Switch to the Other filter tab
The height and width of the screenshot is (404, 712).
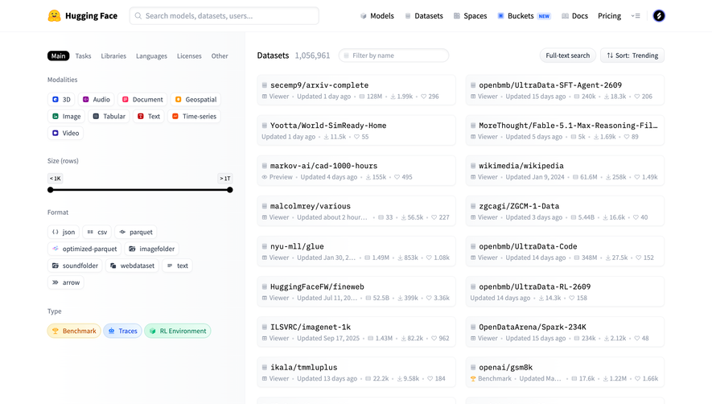pos(220,56)
